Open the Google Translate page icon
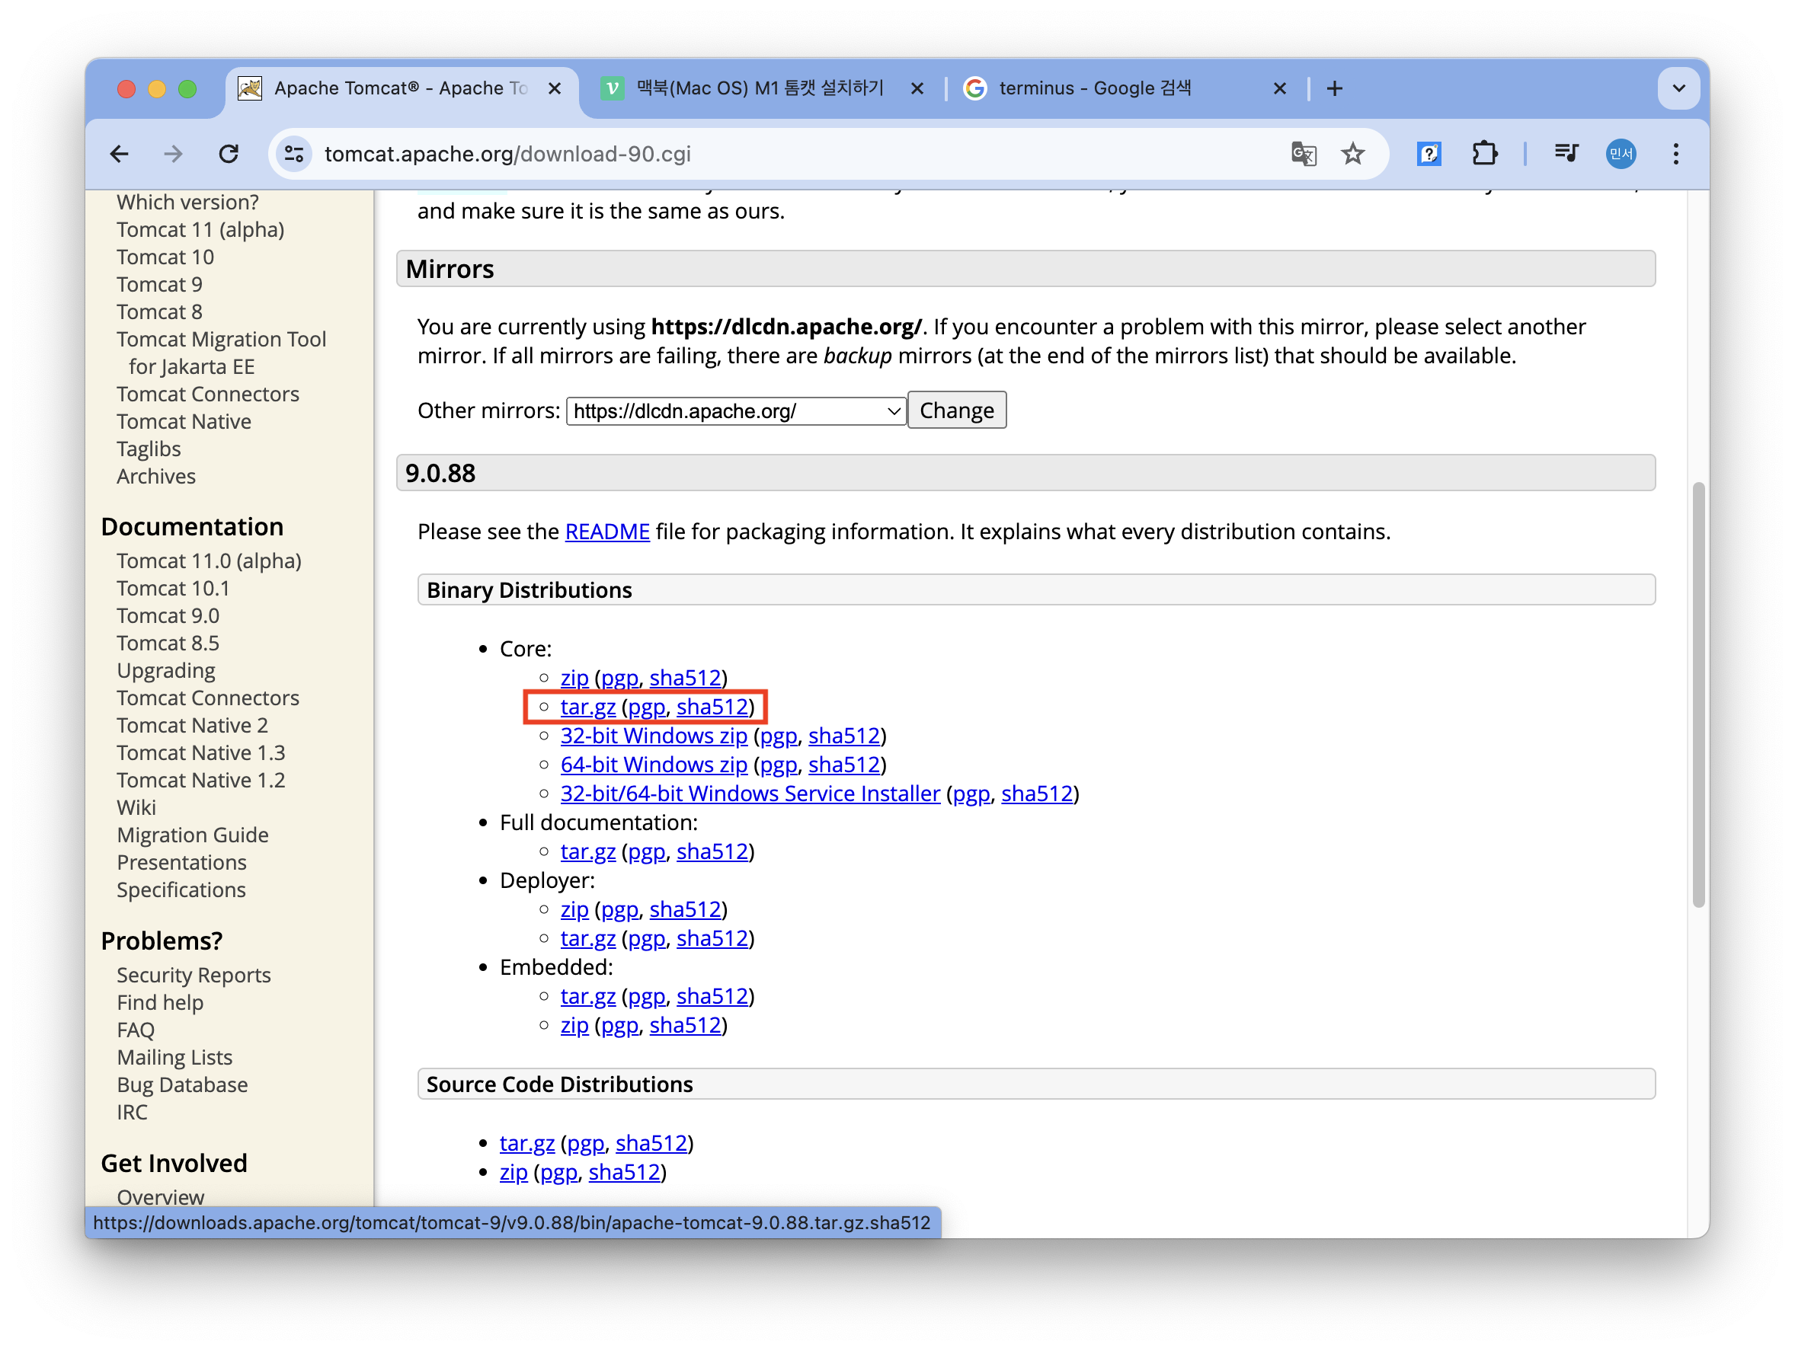The height and width of the screenshot is (1351, 1795). 1304,154
